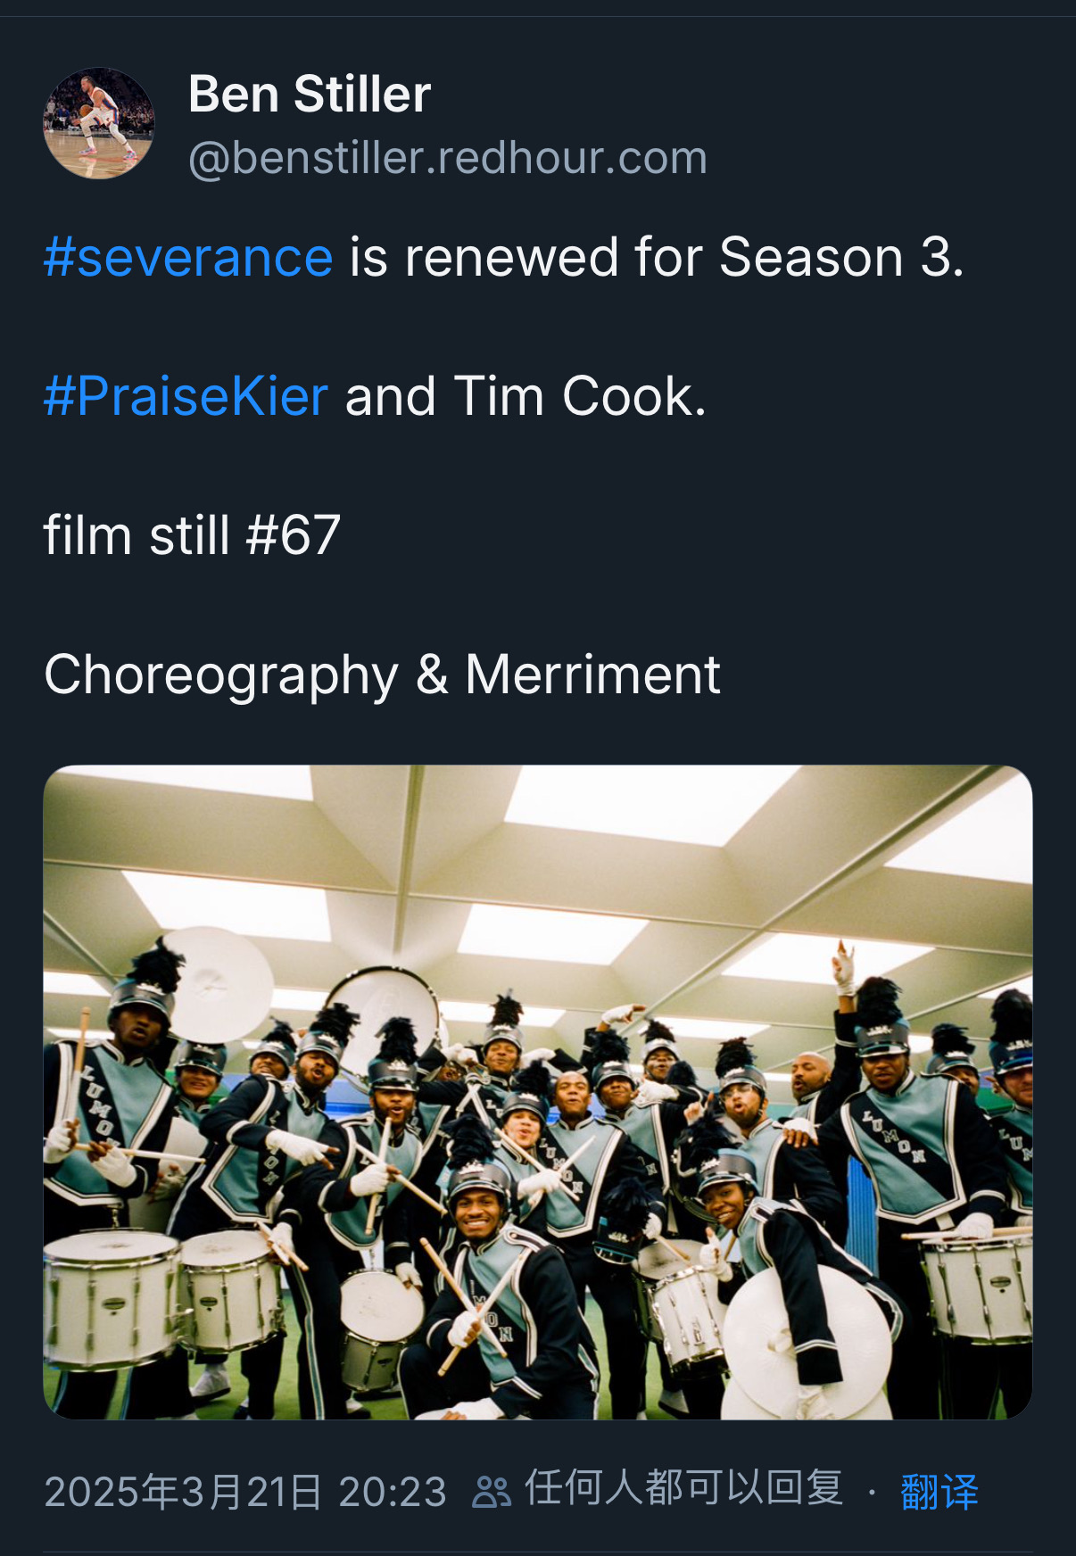Click the 2025年3月21日 date in timestamp
1076x1556 pixels.
point(183,1492)
